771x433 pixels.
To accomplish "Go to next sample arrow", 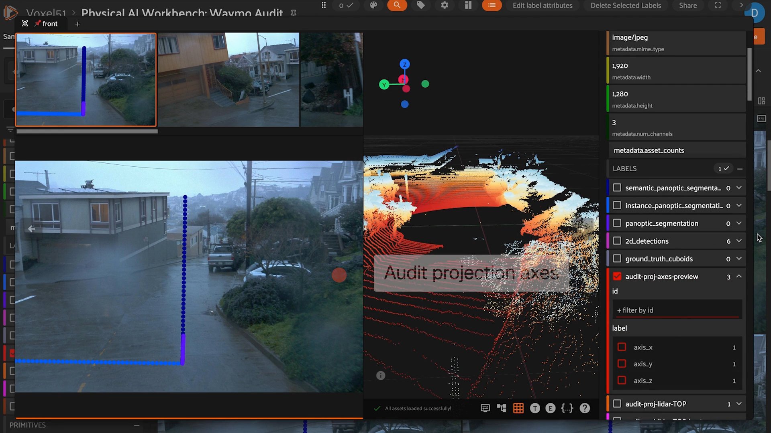I will (741, 5).
